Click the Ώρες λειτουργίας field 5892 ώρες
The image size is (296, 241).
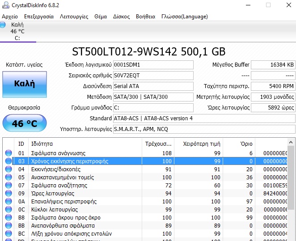click(273, 108)
